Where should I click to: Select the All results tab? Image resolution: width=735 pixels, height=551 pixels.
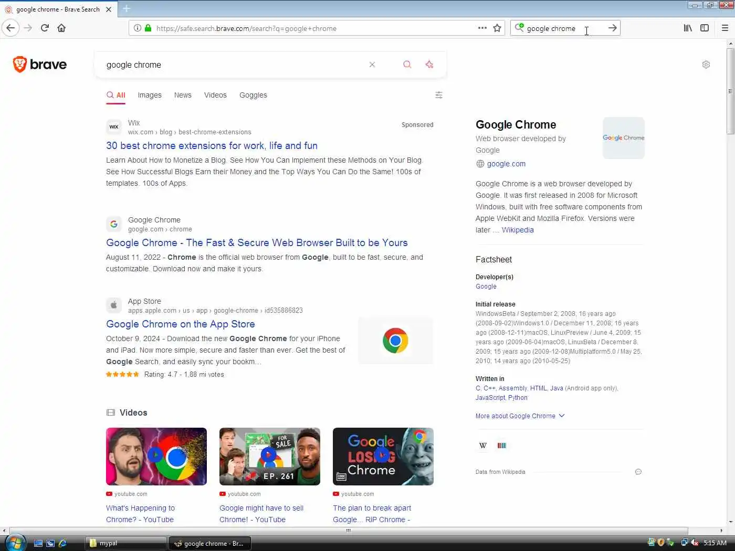(116, 95)
